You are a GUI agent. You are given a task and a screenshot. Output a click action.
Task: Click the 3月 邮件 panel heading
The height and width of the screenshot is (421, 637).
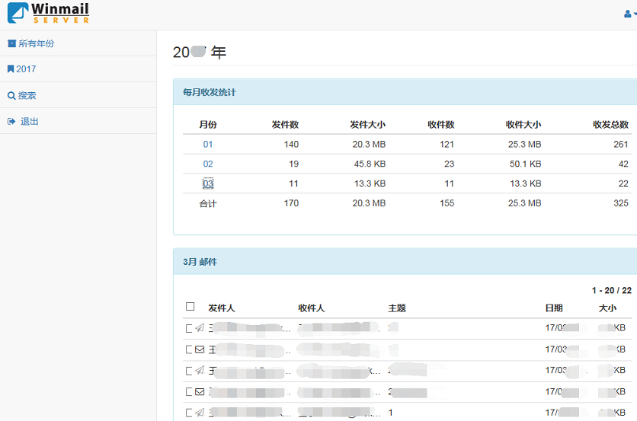pos(200,262)
